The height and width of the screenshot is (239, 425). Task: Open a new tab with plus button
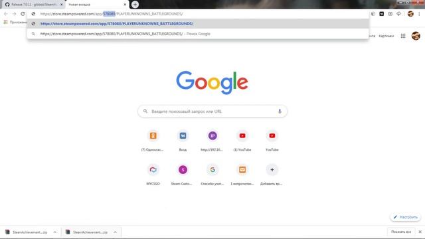(135, 5)
